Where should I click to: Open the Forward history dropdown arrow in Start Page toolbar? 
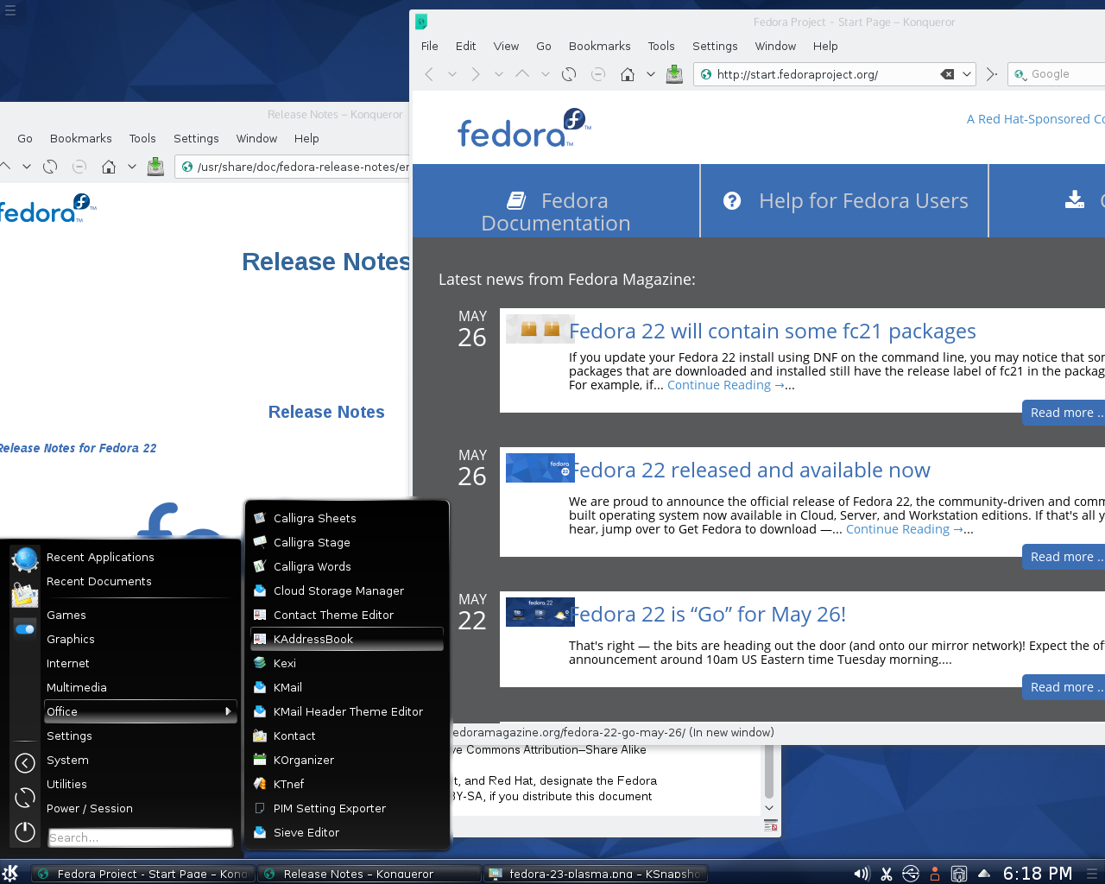pos(499,74)
